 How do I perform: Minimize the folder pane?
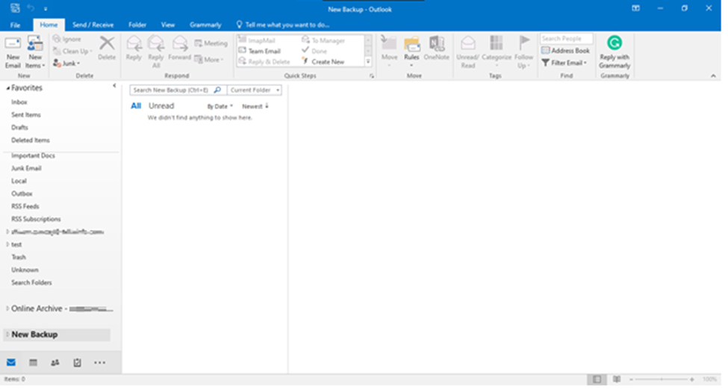pyautogui.click(x=114, y=85)
